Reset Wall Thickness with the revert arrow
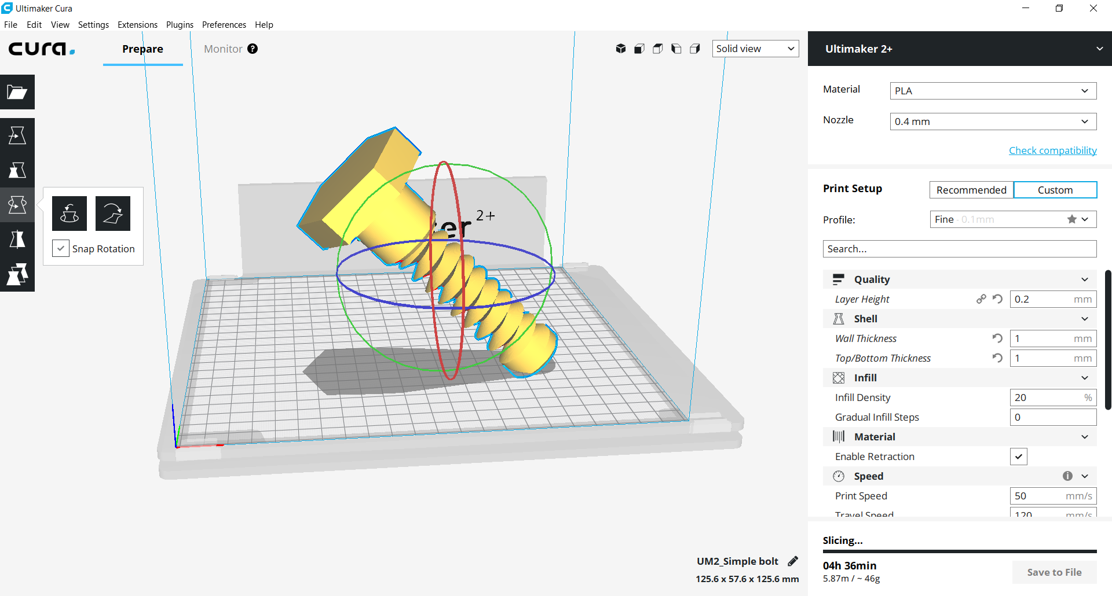This screenshot has height=596, width=1112. coord(997,339)
